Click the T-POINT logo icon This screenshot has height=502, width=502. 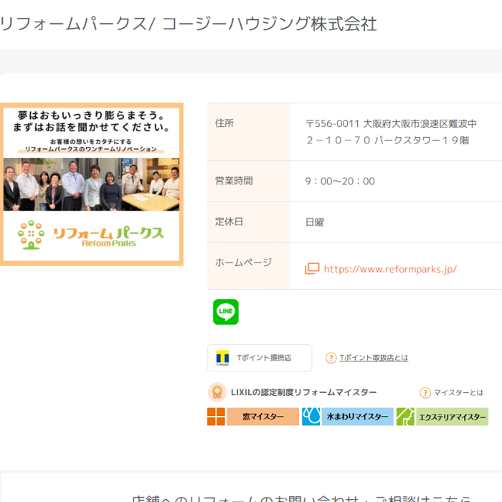[x=222, y=357]
